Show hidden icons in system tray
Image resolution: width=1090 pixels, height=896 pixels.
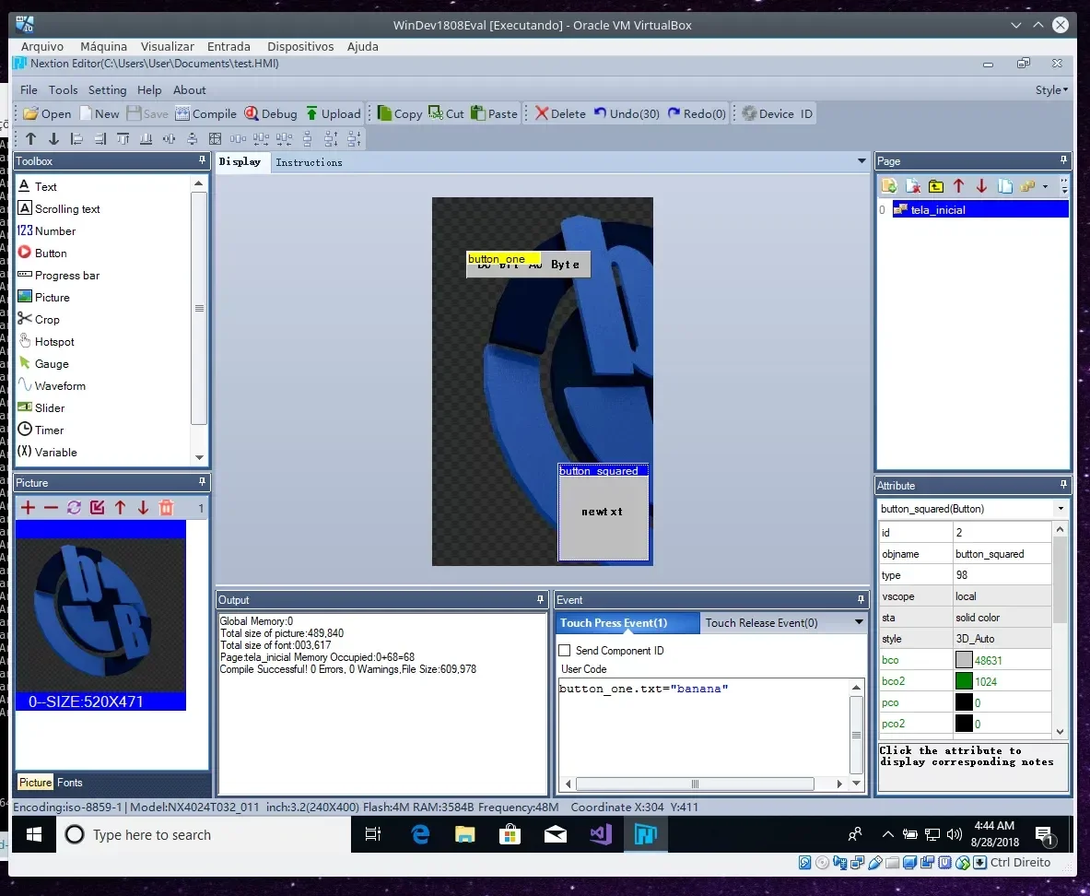click(887, 834)
